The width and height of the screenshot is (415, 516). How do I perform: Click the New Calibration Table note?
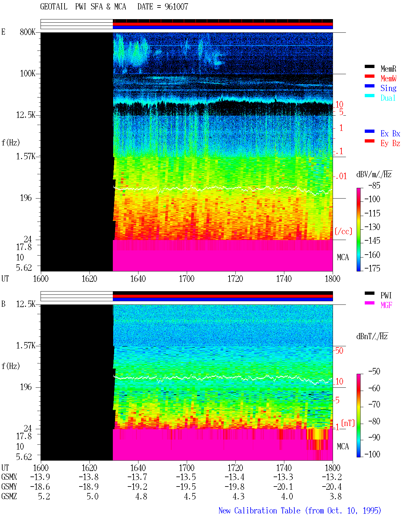tap(300, 510)
